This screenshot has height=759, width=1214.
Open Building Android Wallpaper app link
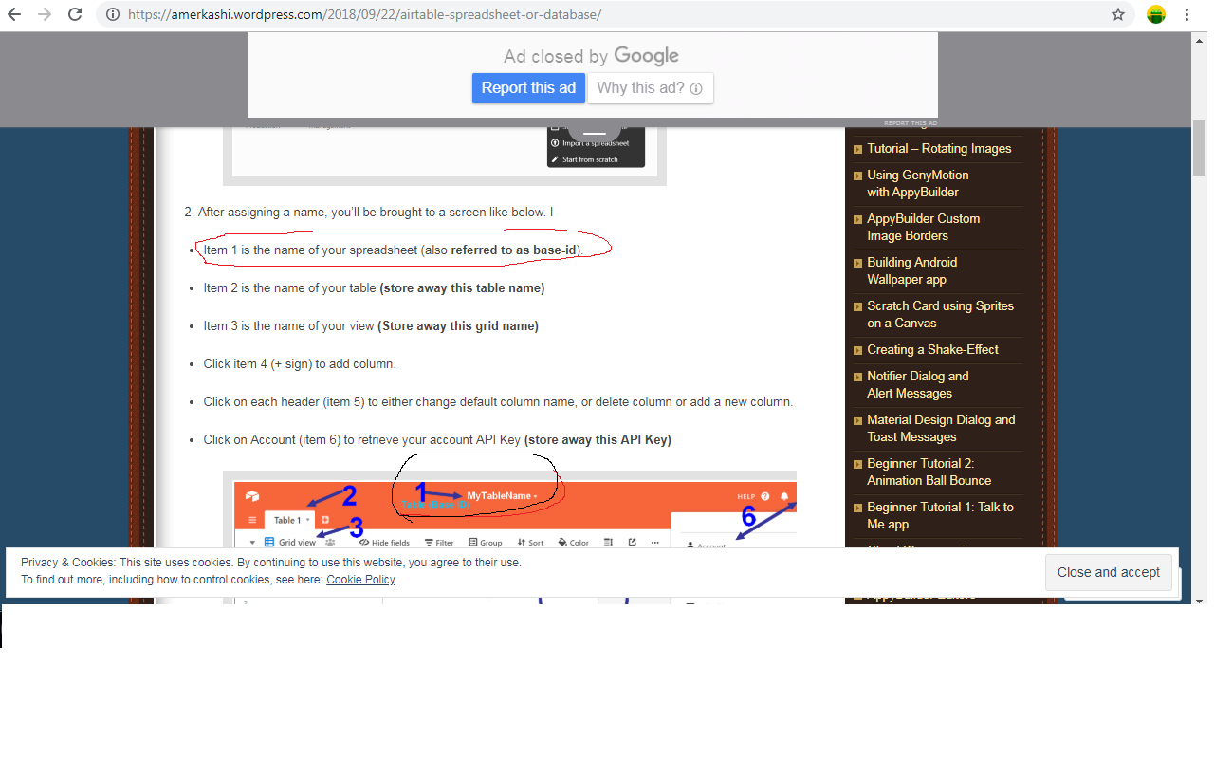pos(911,270)
